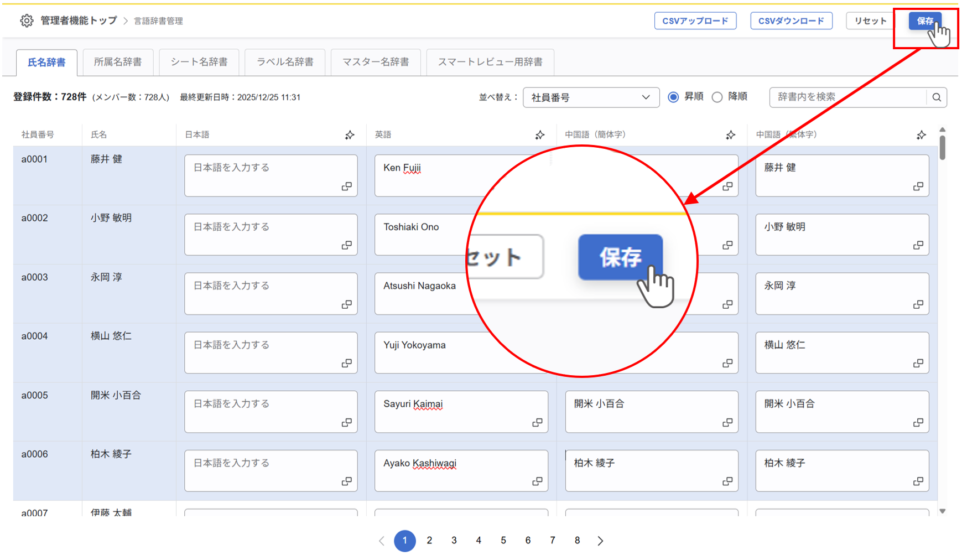The image size is (962, 560).
Task: Pin the 中国語（繁体字）column header
Action: pos(921,134)
